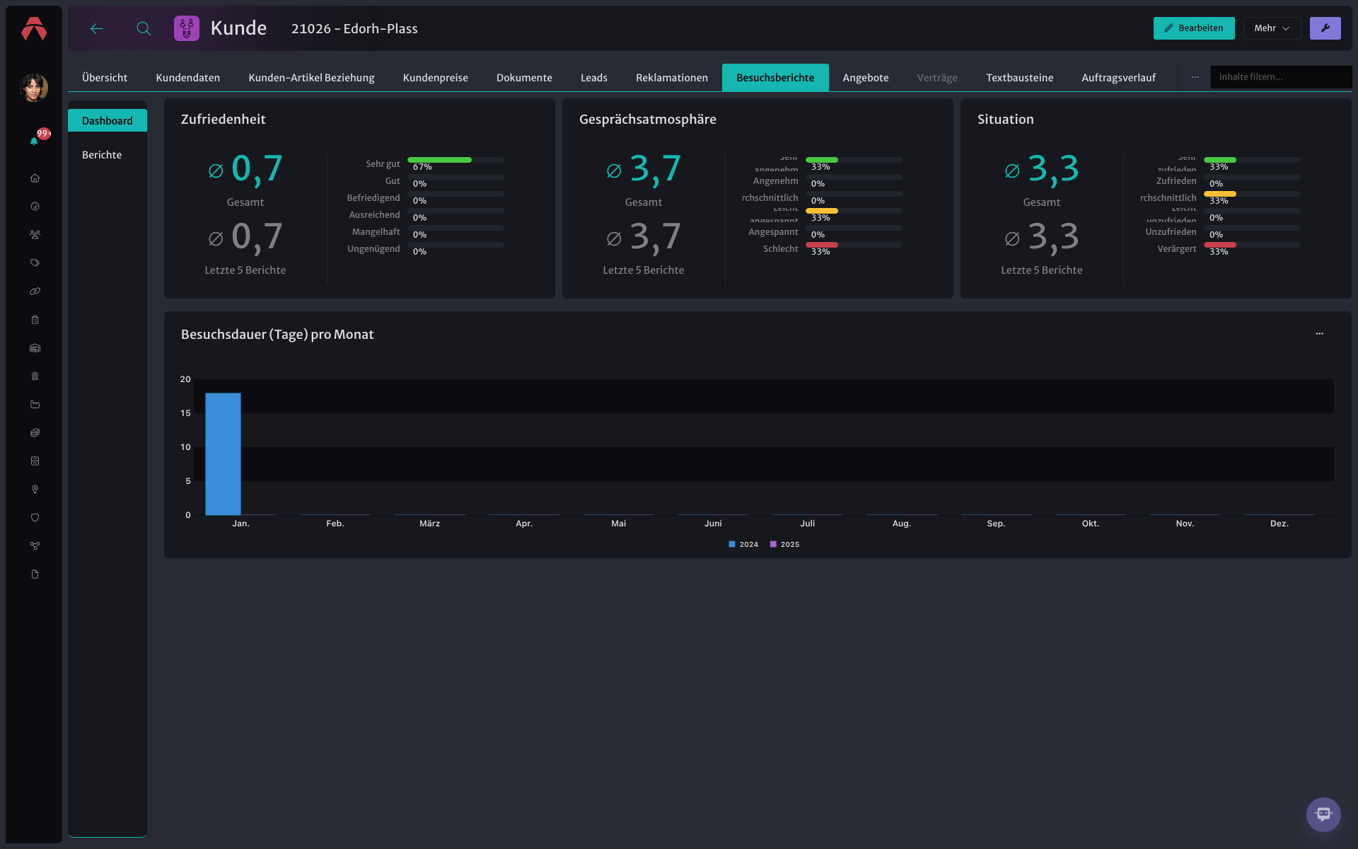Select the Besuchsberichte tab

[775, 78]
